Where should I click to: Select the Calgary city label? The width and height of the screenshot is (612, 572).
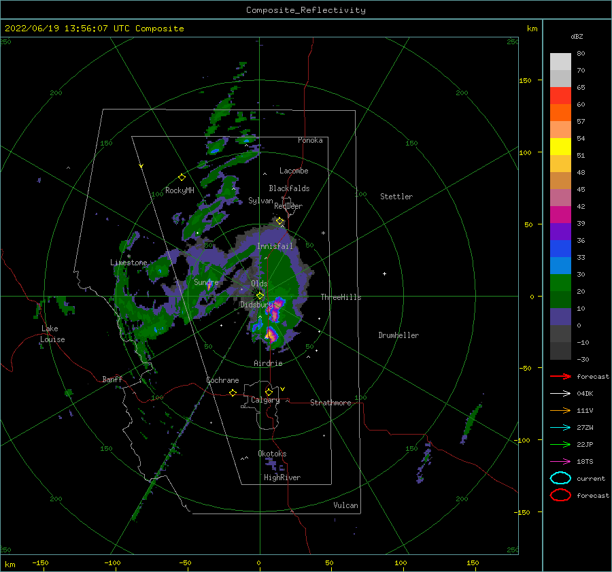coord(265,400)
